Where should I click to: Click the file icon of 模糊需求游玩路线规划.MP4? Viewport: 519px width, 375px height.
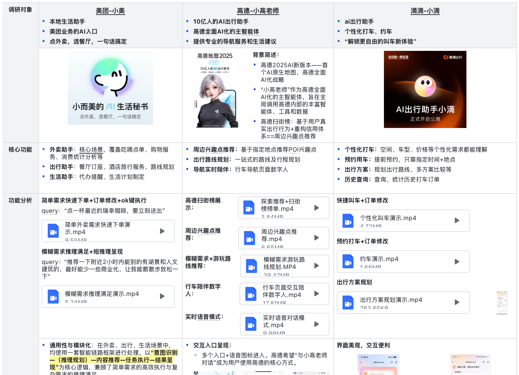point(252,266)
